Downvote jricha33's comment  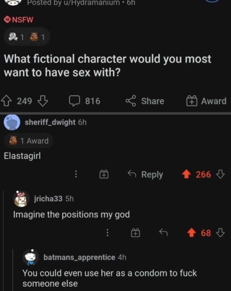click(x=221, y=233)
